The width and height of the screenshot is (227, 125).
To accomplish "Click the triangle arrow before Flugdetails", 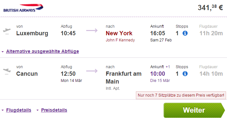I will point(3,110).
